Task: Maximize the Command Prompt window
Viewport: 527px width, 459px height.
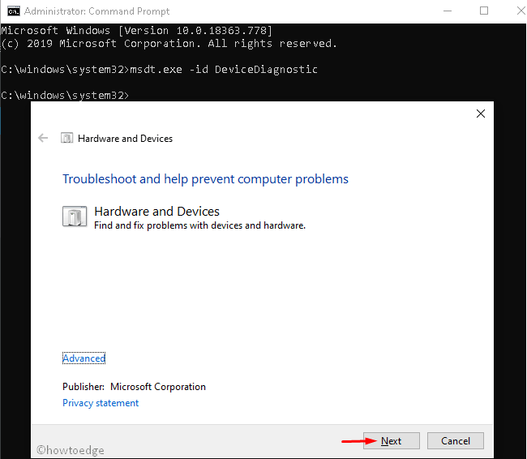Action: [484, 11]
